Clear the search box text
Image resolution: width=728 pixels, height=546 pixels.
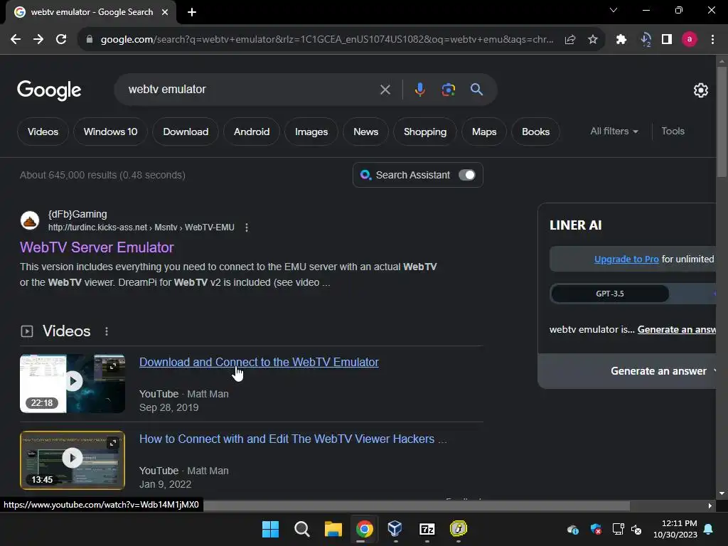[x=385, y=90]
